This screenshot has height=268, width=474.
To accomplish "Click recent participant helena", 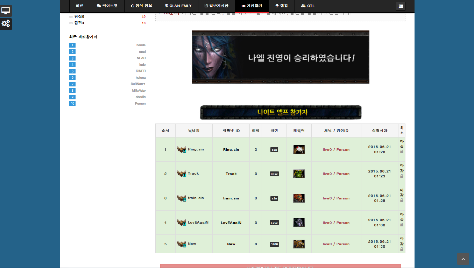I will (141, 78).
